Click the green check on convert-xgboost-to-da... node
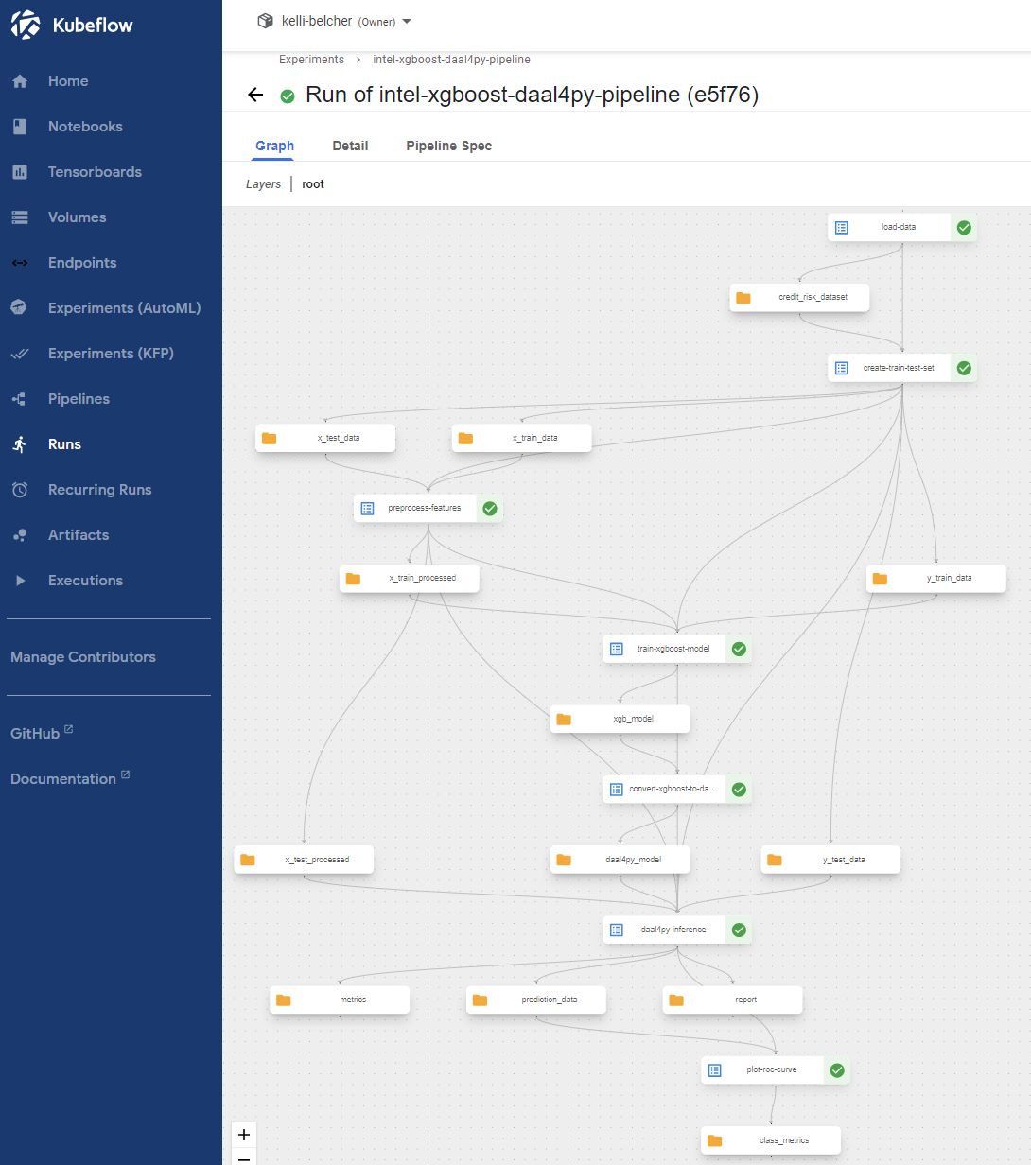The width and height of the screenshot is (1031, 1165). coord(740,789)
